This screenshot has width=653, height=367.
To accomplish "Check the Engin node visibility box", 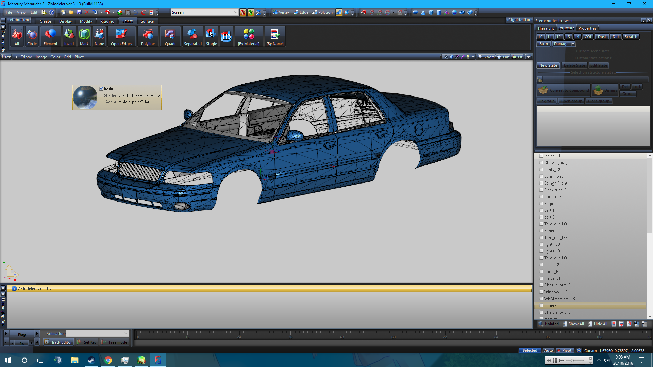I will click(x=541, y=204).
